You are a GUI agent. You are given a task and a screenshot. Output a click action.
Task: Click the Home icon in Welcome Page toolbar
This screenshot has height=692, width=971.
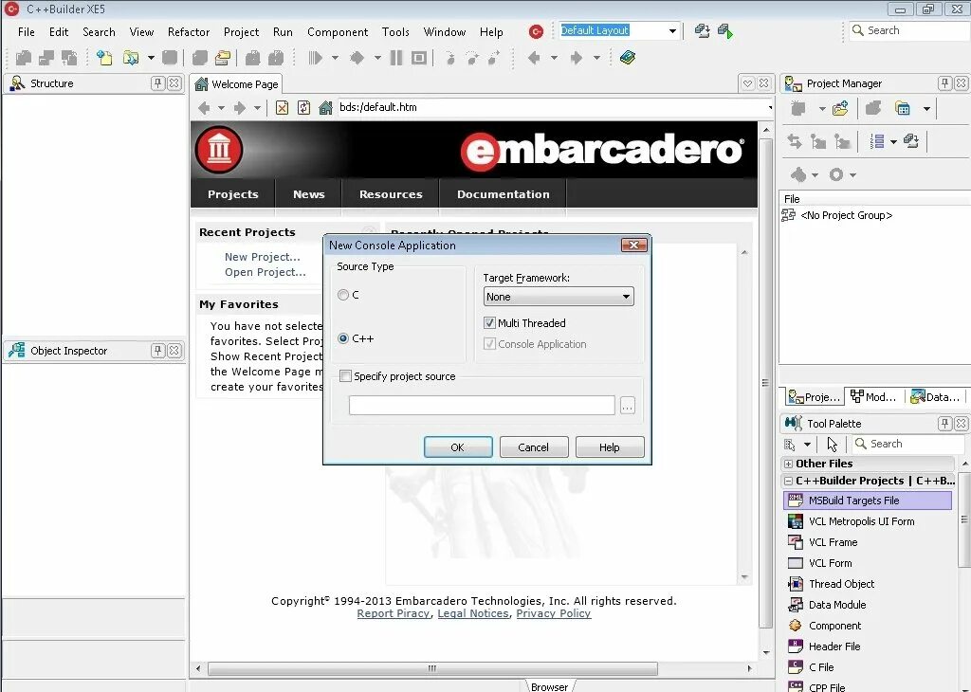point(325,108)
